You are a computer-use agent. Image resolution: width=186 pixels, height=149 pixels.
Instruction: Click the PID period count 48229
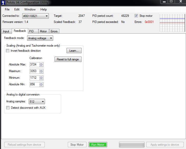[125, 16]
